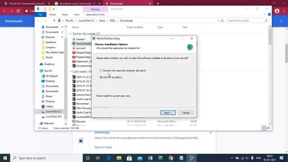
Task: Click 'Local Disk (C:)' breadcrumb in address bar
Action: (86, 21)
